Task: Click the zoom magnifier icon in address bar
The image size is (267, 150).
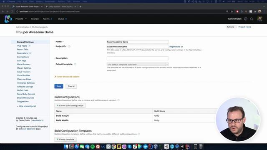Action: point(227,11)
